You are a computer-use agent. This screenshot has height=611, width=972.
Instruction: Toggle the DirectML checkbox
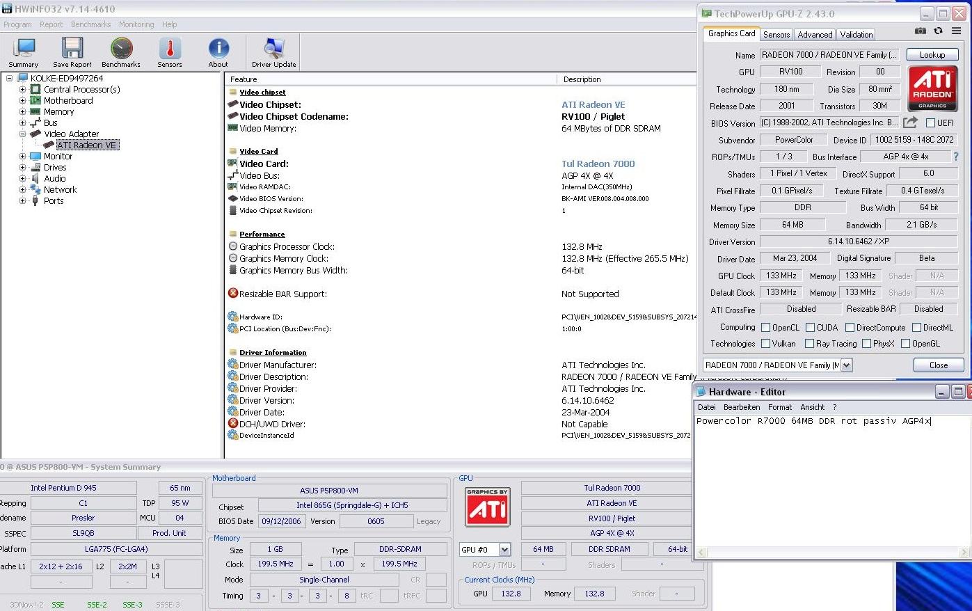pos(916,328)
